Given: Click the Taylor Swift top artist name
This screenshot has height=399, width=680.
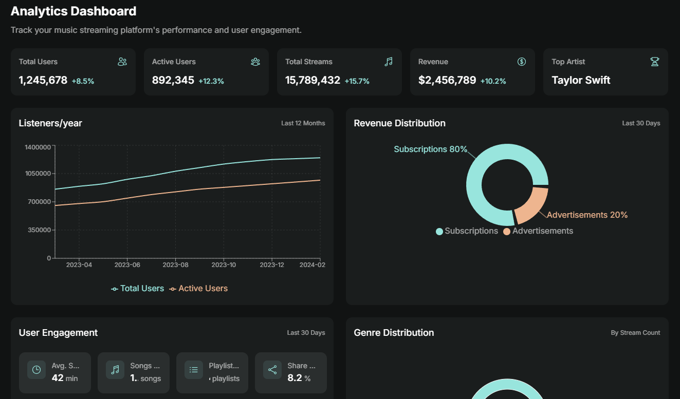Looking at the screenshot, I should click(x=581, y=80).
